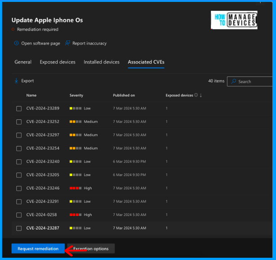276x260 pixels.
Task: Select the Associated CVEs tab
Action: click(x=146, y=62)
